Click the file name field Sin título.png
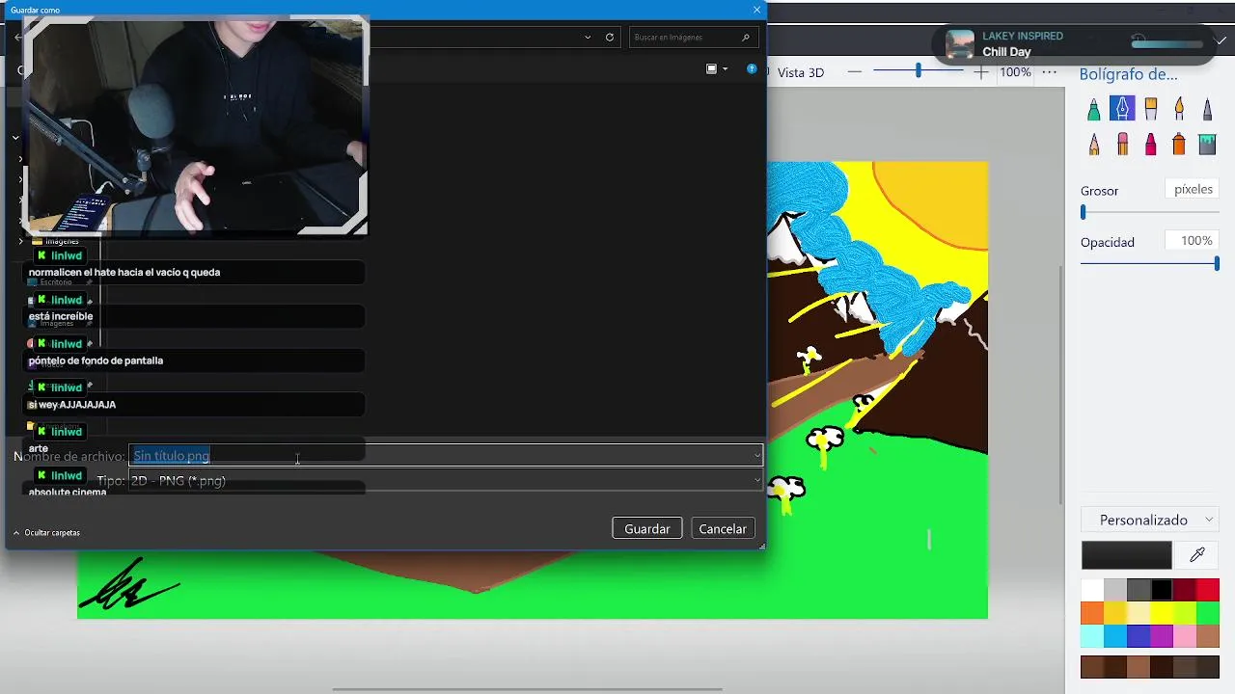The width and height of the screenshot is (1235, 694). pyautogui.click(x=446, y=456)
